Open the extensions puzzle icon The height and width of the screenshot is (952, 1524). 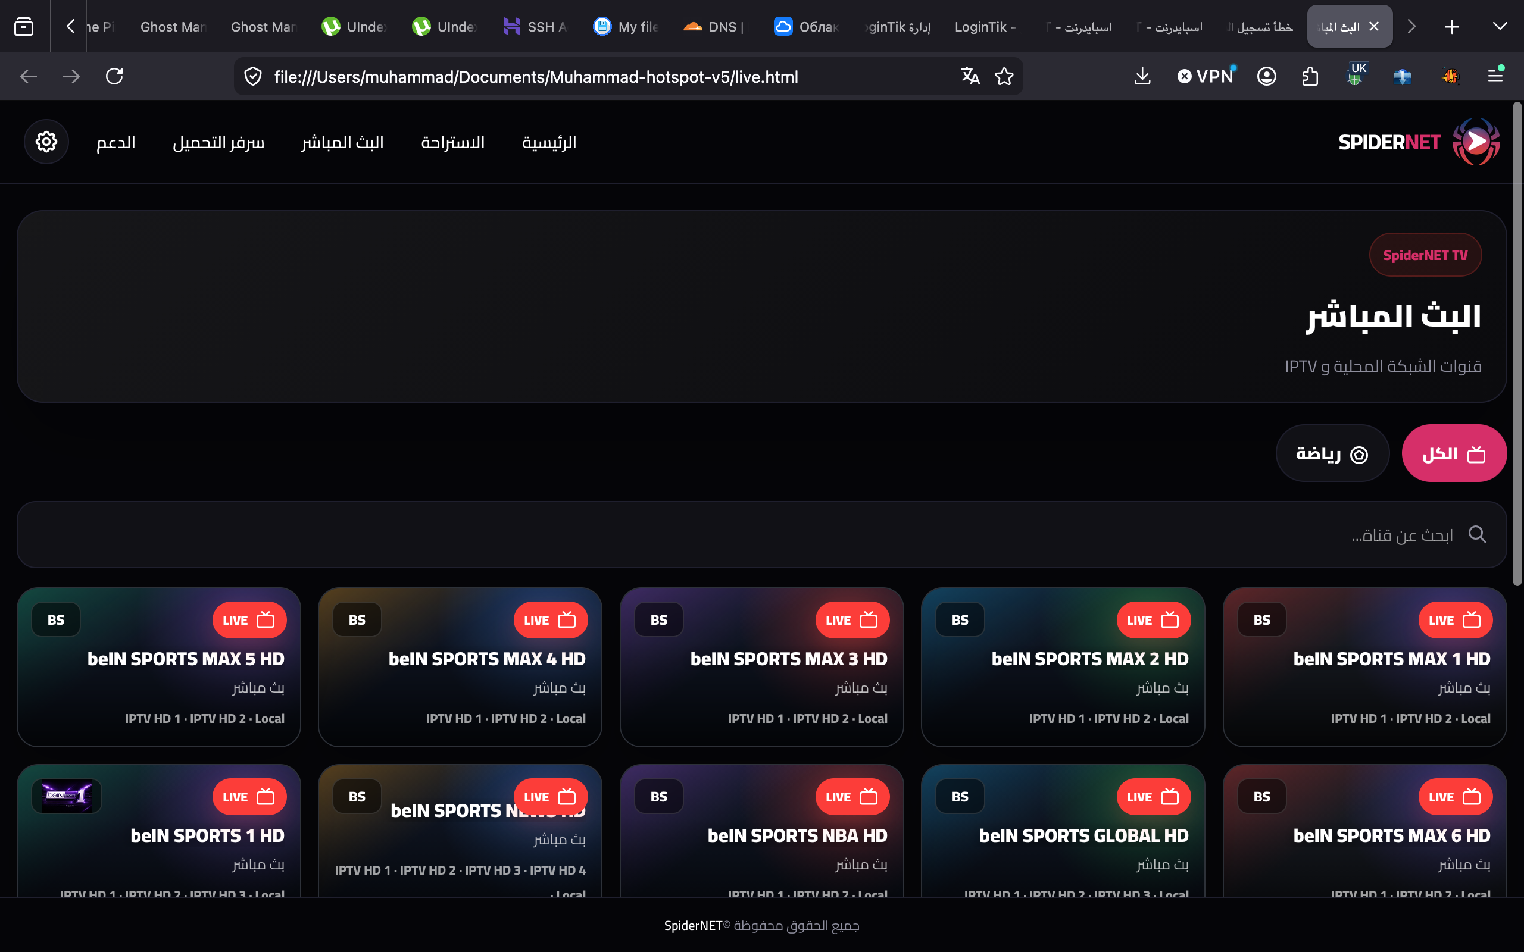tap(1310, 77)
